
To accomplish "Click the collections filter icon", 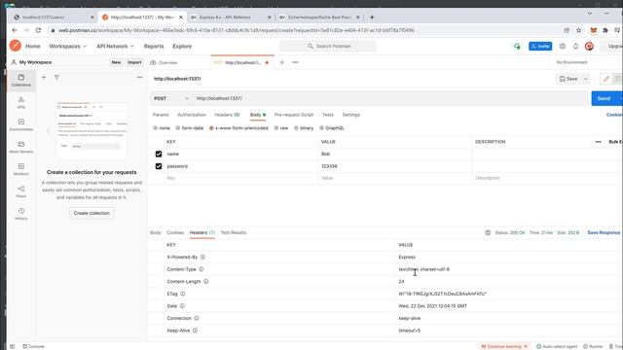I will [56, 78].
